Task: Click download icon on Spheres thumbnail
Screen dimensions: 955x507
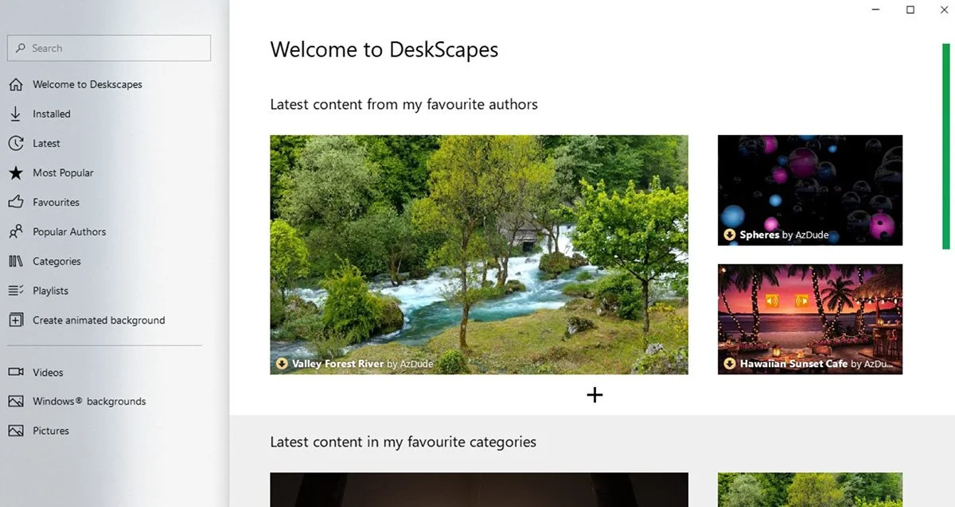Action: [x=730, y=234]
